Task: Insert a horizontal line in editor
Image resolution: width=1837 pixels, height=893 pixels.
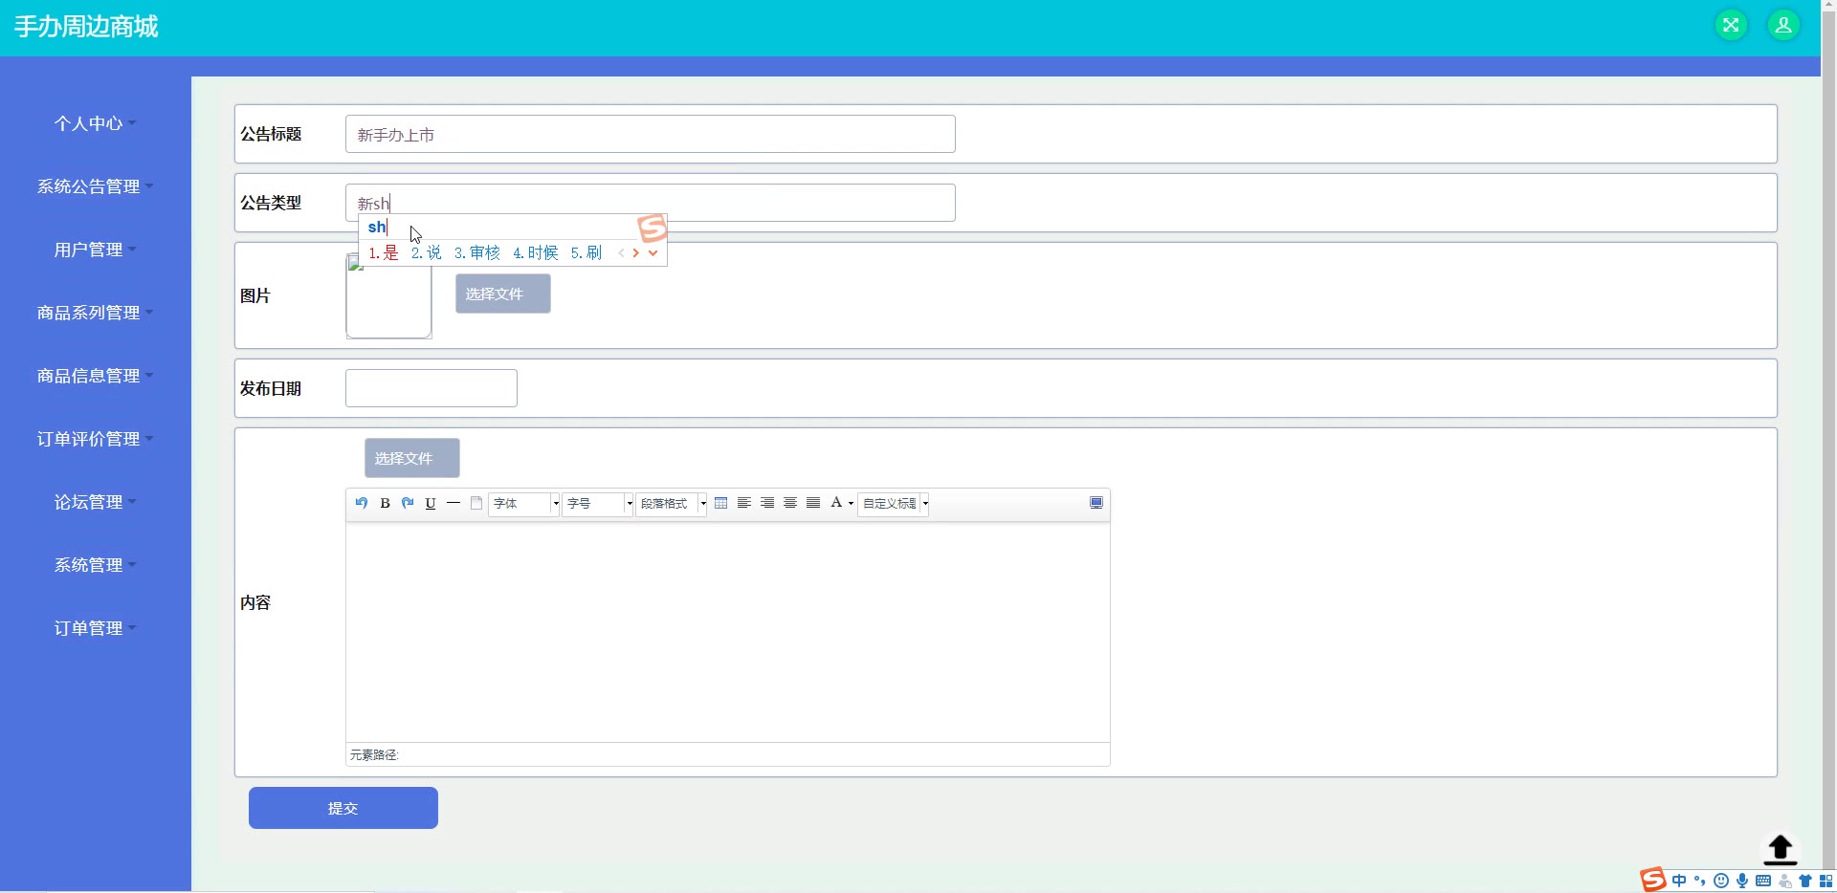Action: click(x=454, y=503)
